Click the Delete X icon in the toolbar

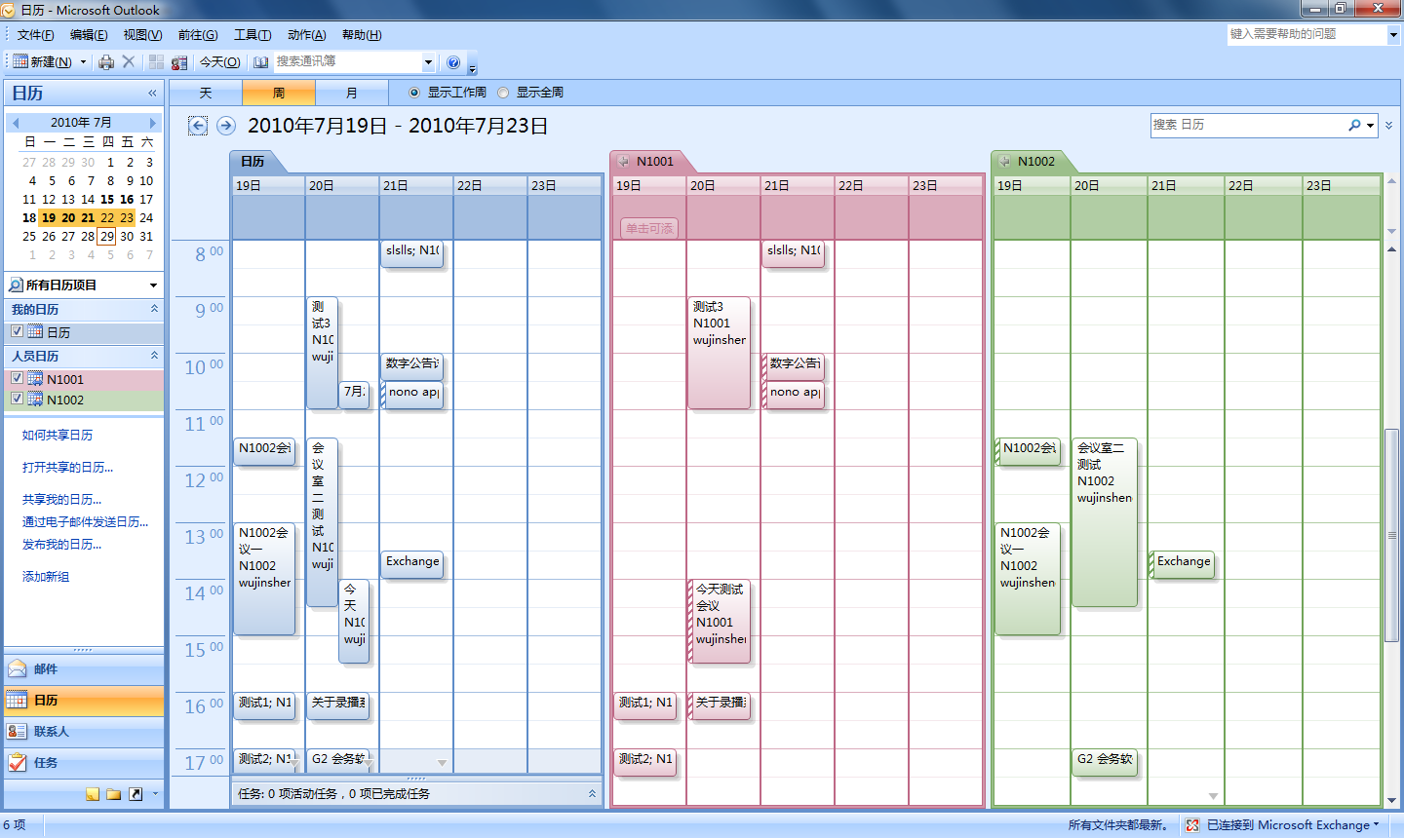pyautogui.click(x=129, y=61)
